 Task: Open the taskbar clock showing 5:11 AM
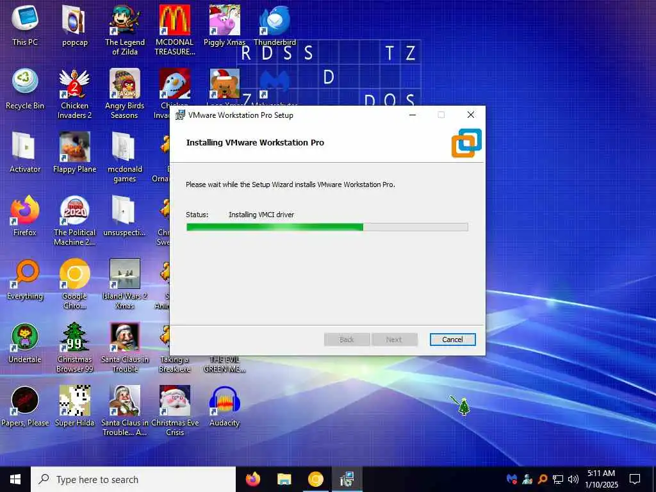[x=601, y=479]
